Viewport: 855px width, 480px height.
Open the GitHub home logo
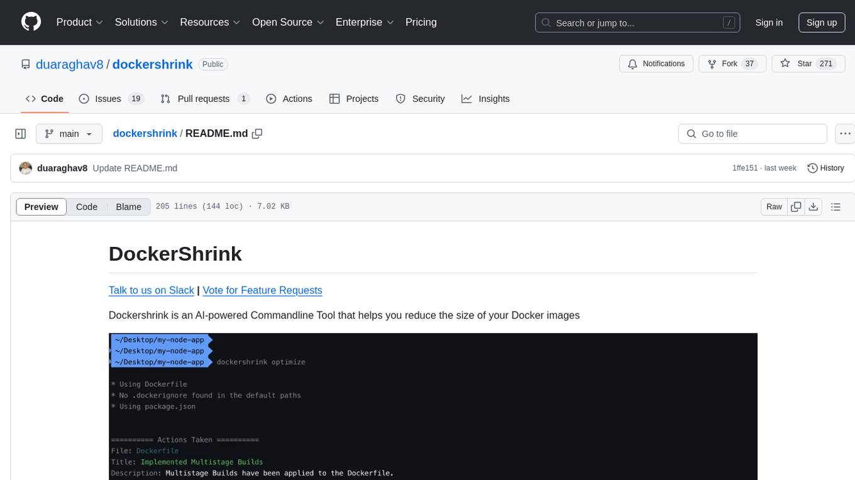click(x=31, y=22)
